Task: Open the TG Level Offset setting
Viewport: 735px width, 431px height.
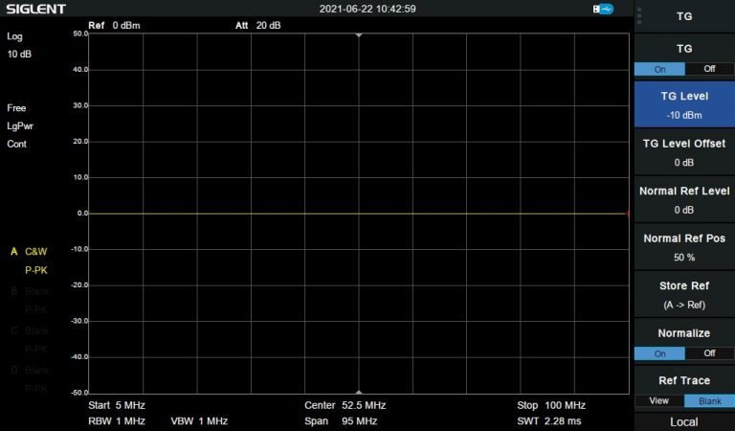Action: tap(683, 152)
